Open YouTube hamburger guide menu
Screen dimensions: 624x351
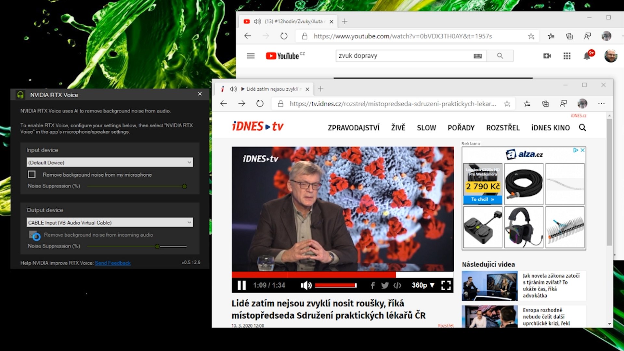coord(251,56)
